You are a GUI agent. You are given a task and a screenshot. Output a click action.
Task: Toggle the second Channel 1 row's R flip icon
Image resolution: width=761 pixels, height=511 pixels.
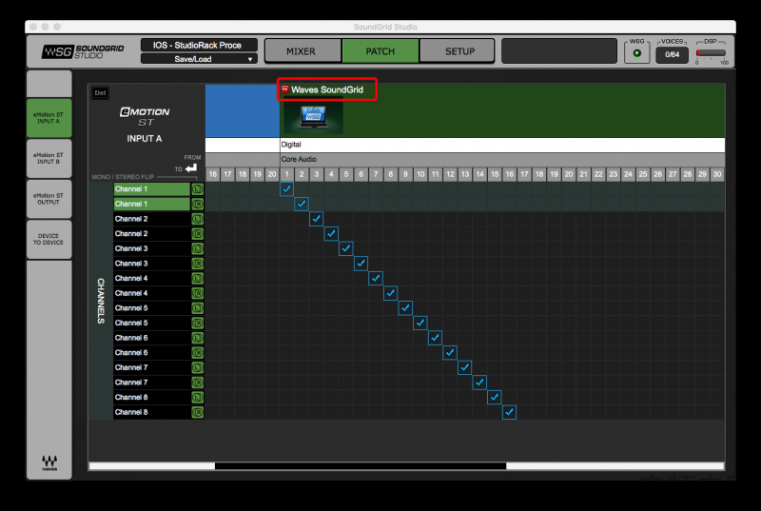pyautogui.click(x=198, y=204)
